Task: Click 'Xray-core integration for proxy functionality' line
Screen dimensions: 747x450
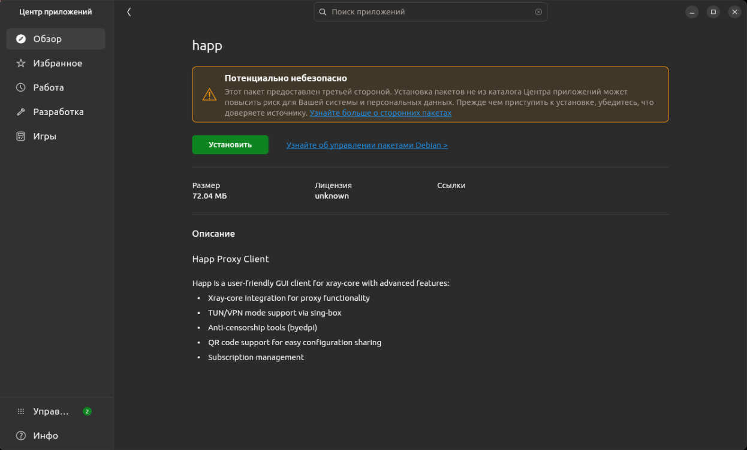Action: coord(289,298)
